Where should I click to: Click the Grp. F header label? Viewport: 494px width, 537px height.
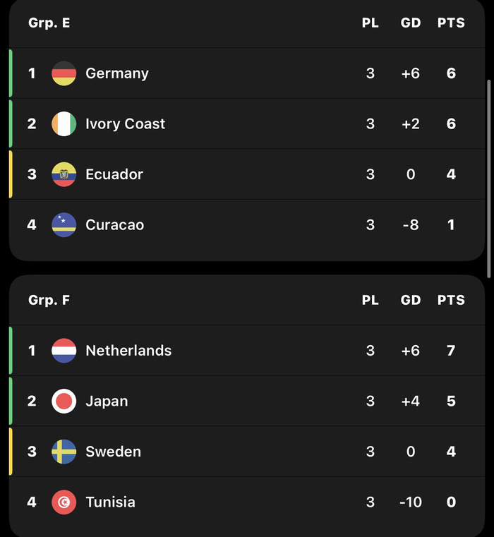[x=49, y=300]
